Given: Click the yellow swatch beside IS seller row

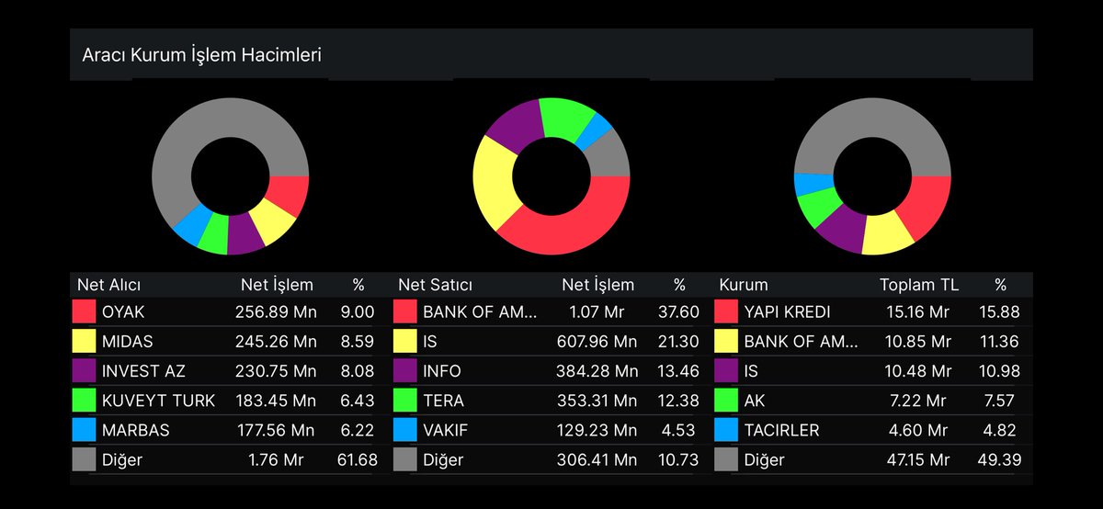Looking at the screenshot, I should pos(405,342).
